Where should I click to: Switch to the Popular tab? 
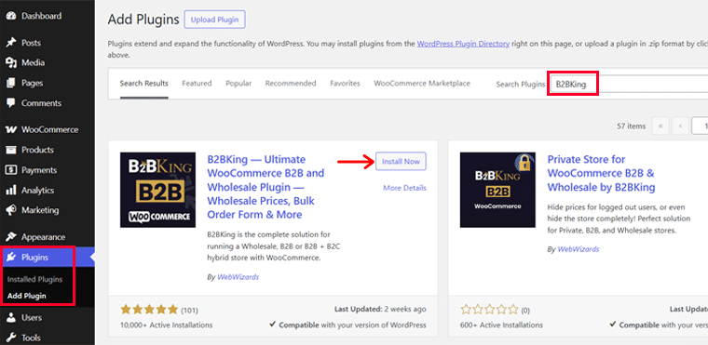click(x=238, y=84)
